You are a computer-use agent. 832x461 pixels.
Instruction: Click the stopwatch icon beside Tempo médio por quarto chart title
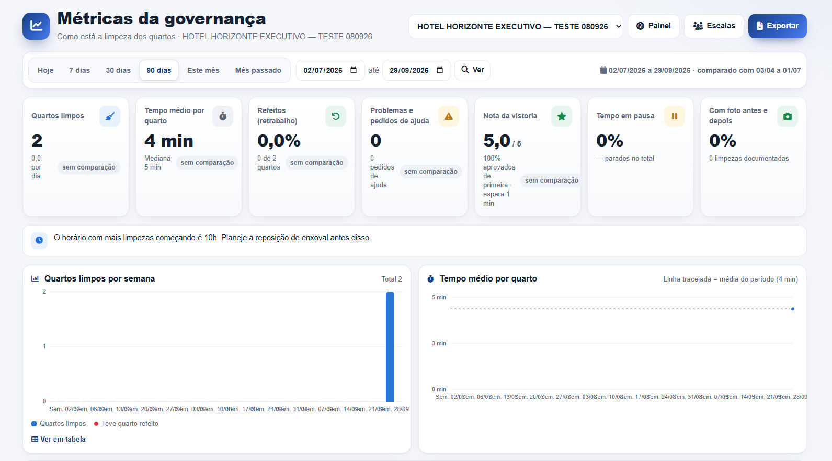(x=430, y=279)
